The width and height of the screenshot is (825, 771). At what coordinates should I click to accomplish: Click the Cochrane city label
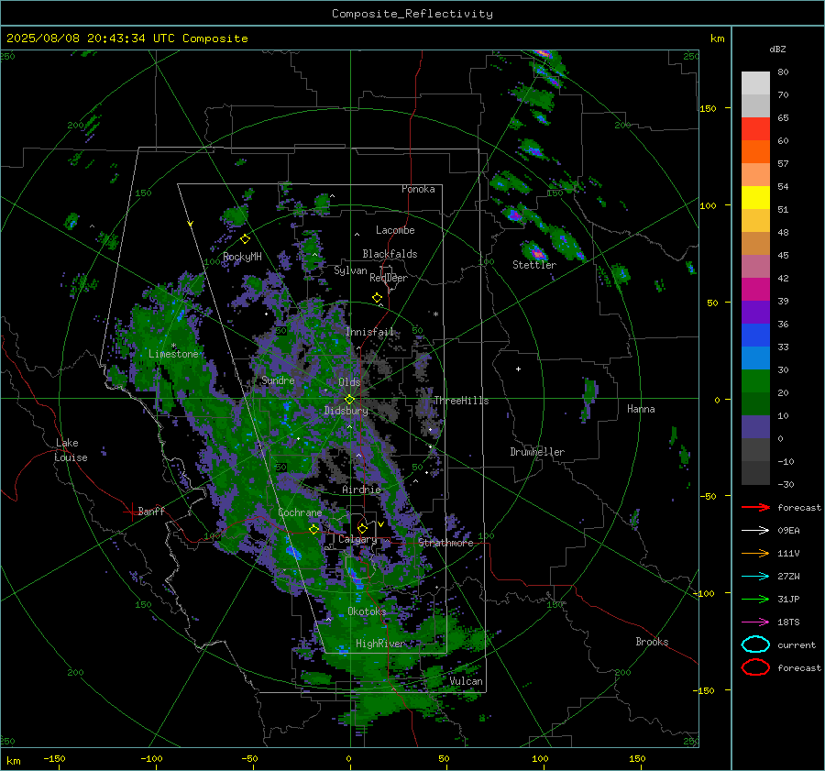[x=300, y=512]
